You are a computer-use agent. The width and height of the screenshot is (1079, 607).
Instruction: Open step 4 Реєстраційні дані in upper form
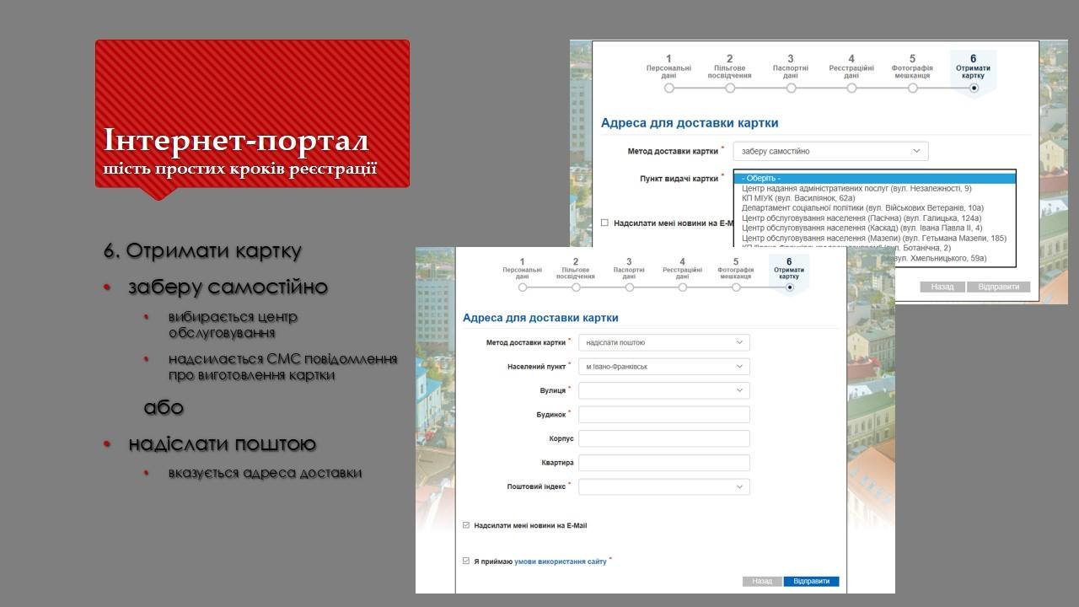pos(851,73)
